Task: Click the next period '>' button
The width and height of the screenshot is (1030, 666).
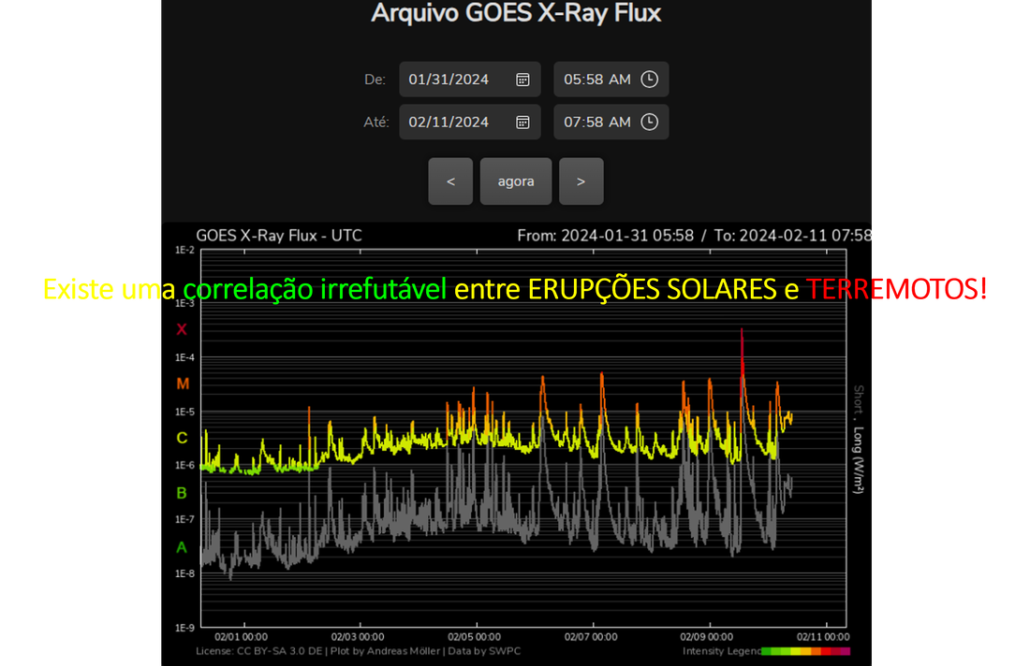Action: pos(581,181)
